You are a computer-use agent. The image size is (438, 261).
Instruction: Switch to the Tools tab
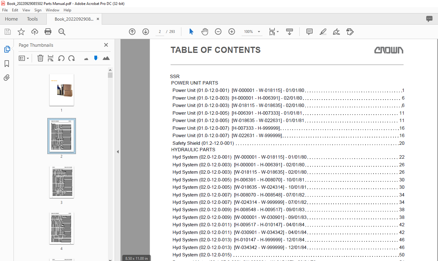pos(32,19)
